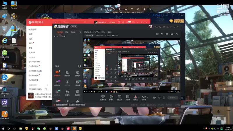Start recording with the camera record icon

(x=155, y=98)
